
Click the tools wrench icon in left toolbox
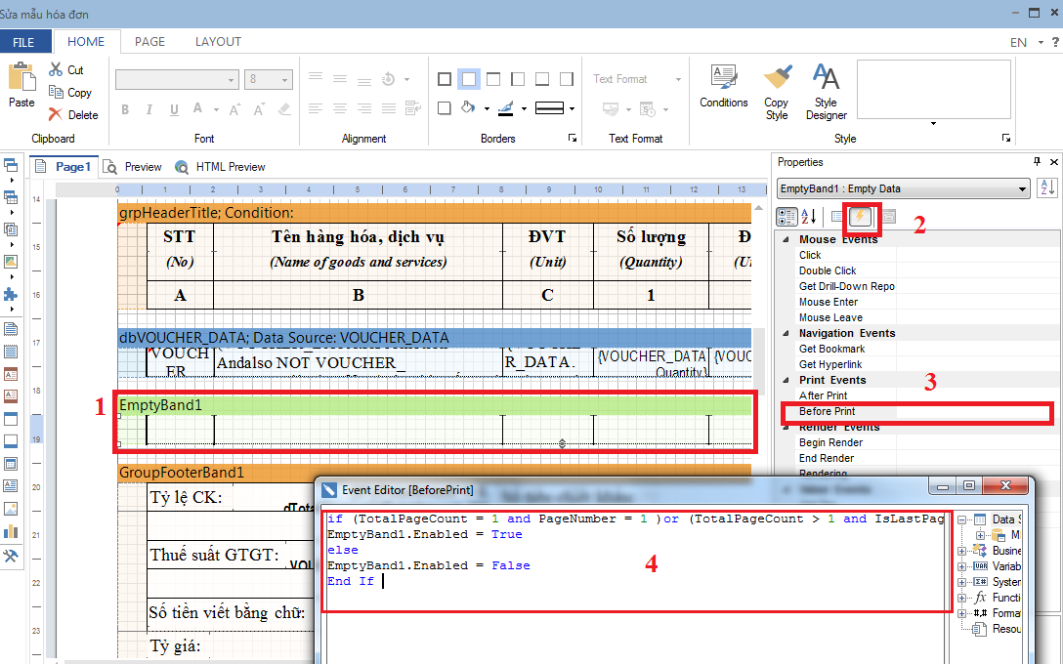coord(11,557)
